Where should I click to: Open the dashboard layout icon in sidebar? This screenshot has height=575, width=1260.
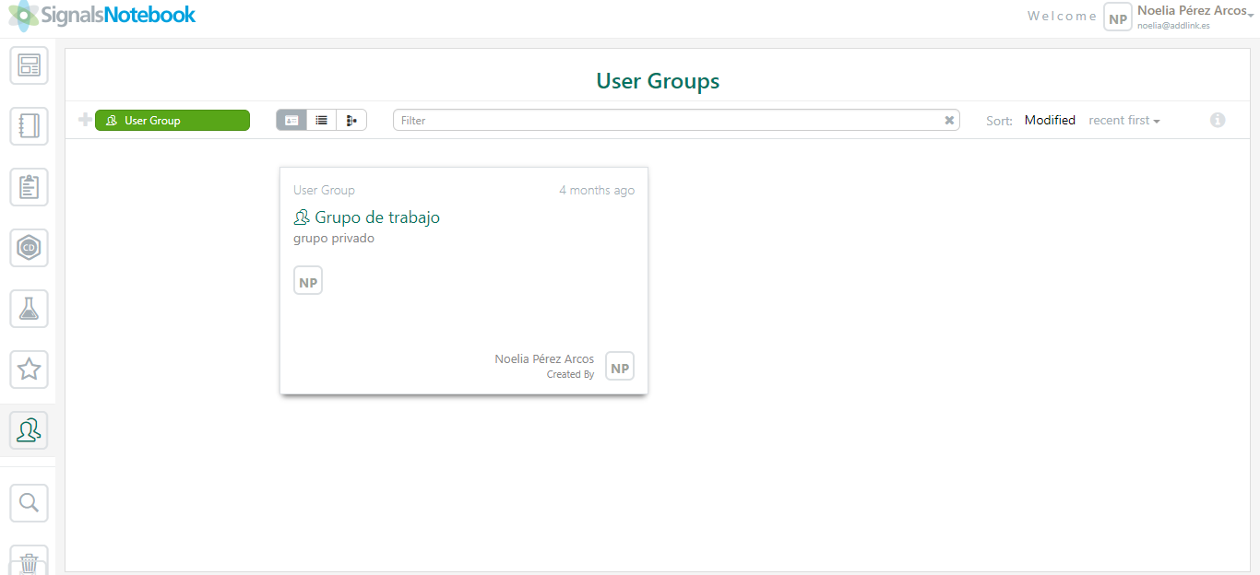[29, 65]
